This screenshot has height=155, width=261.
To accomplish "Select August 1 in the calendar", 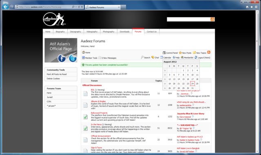I will 183,70.
